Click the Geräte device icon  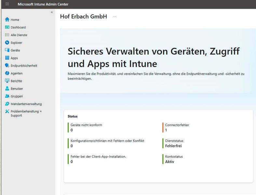7,50
